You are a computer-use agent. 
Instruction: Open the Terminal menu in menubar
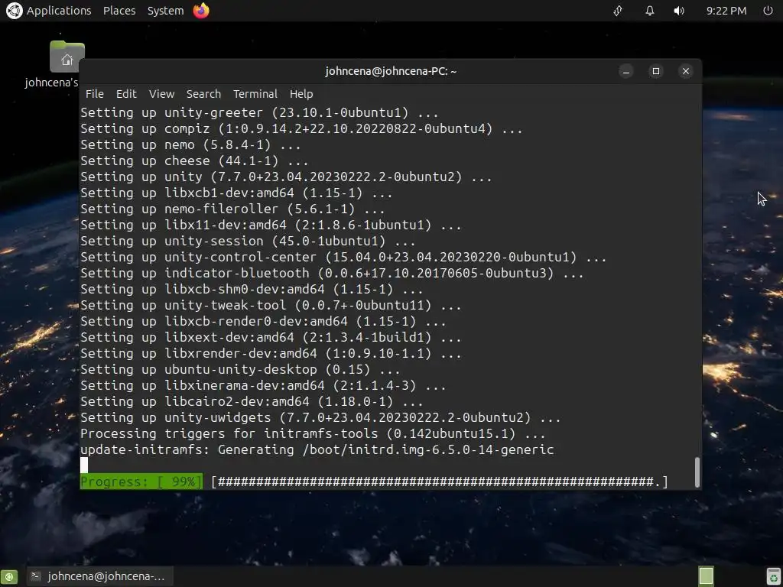pyautogui.click(x=255, y=94)
